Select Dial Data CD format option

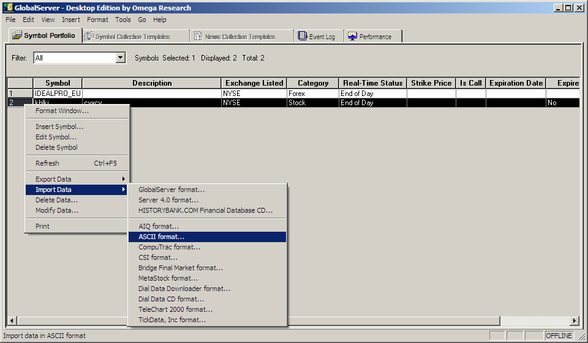click(208, 300)
